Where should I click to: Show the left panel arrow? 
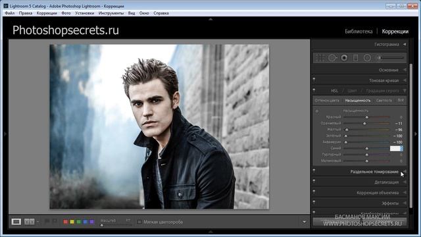[5, 134]
